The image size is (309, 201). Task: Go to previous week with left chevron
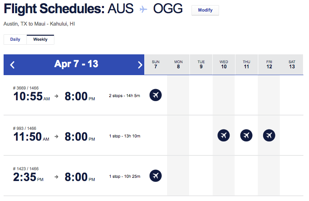(12, 65)
